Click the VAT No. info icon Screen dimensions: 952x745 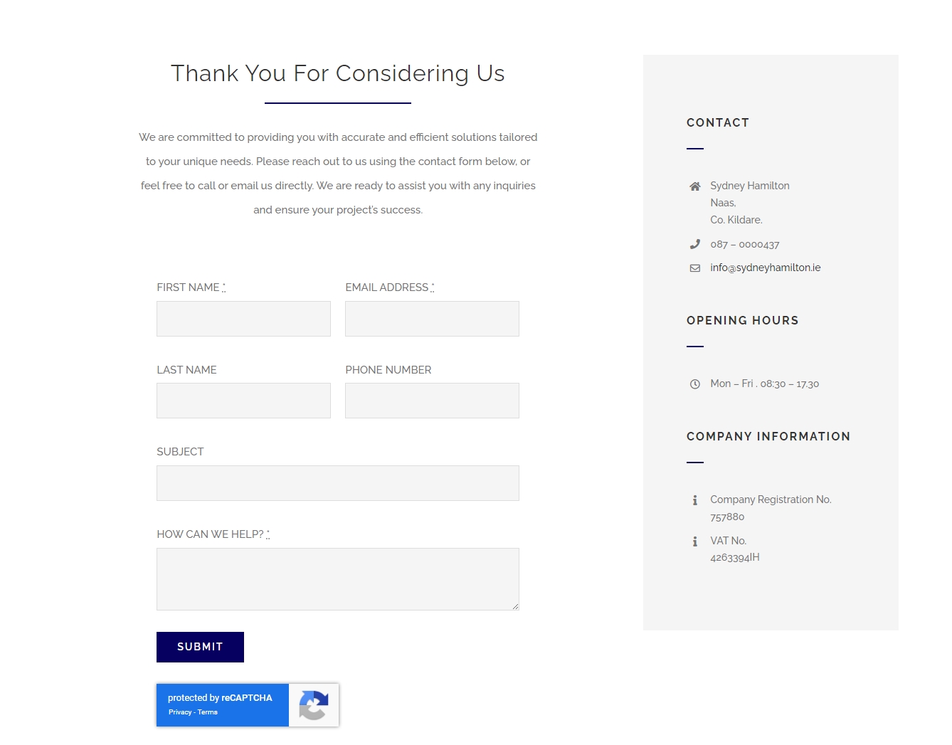pos(695,541)
